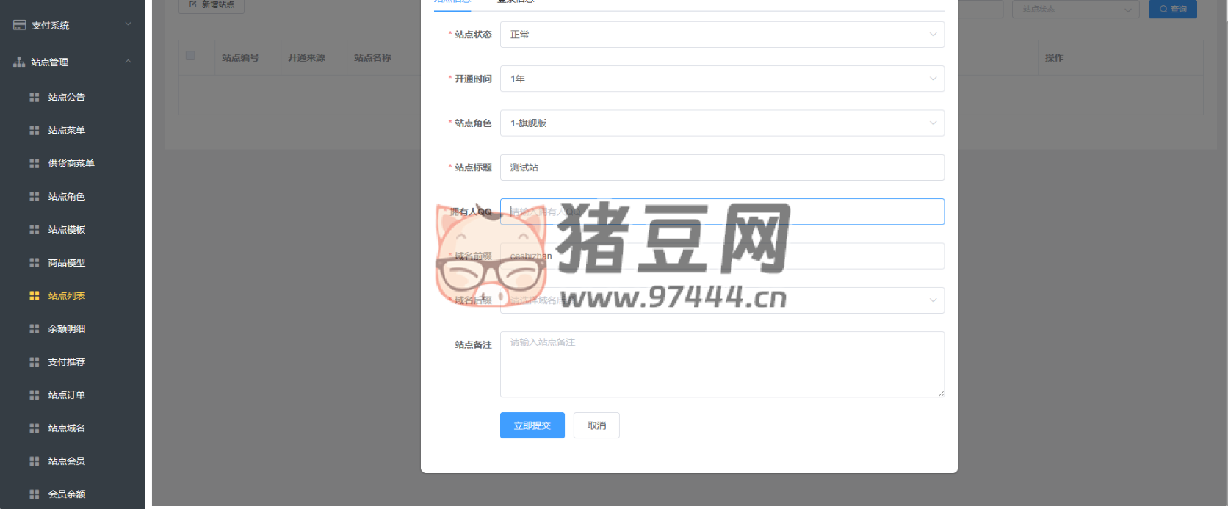Click the grid icon beside 站点菜单
1228x509 pixels.
(34, 130)
